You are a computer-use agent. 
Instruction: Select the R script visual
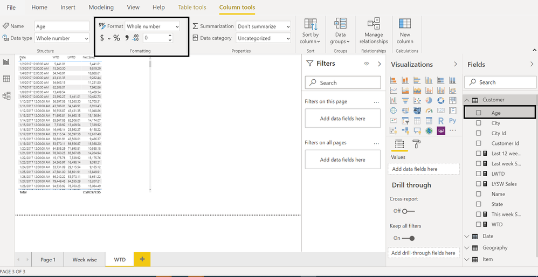pyautogui.click(x=441, y=121)
